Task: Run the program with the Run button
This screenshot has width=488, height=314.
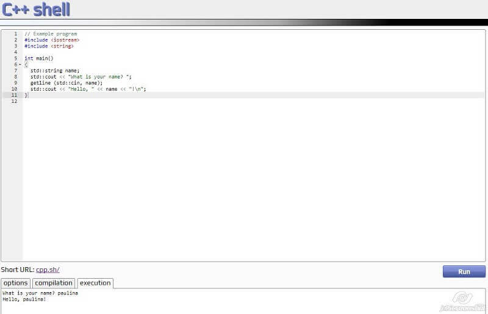Action: click(464, 271)
